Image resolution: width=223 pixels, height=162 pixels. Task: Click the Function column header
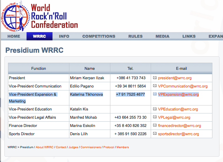point(39,68)
